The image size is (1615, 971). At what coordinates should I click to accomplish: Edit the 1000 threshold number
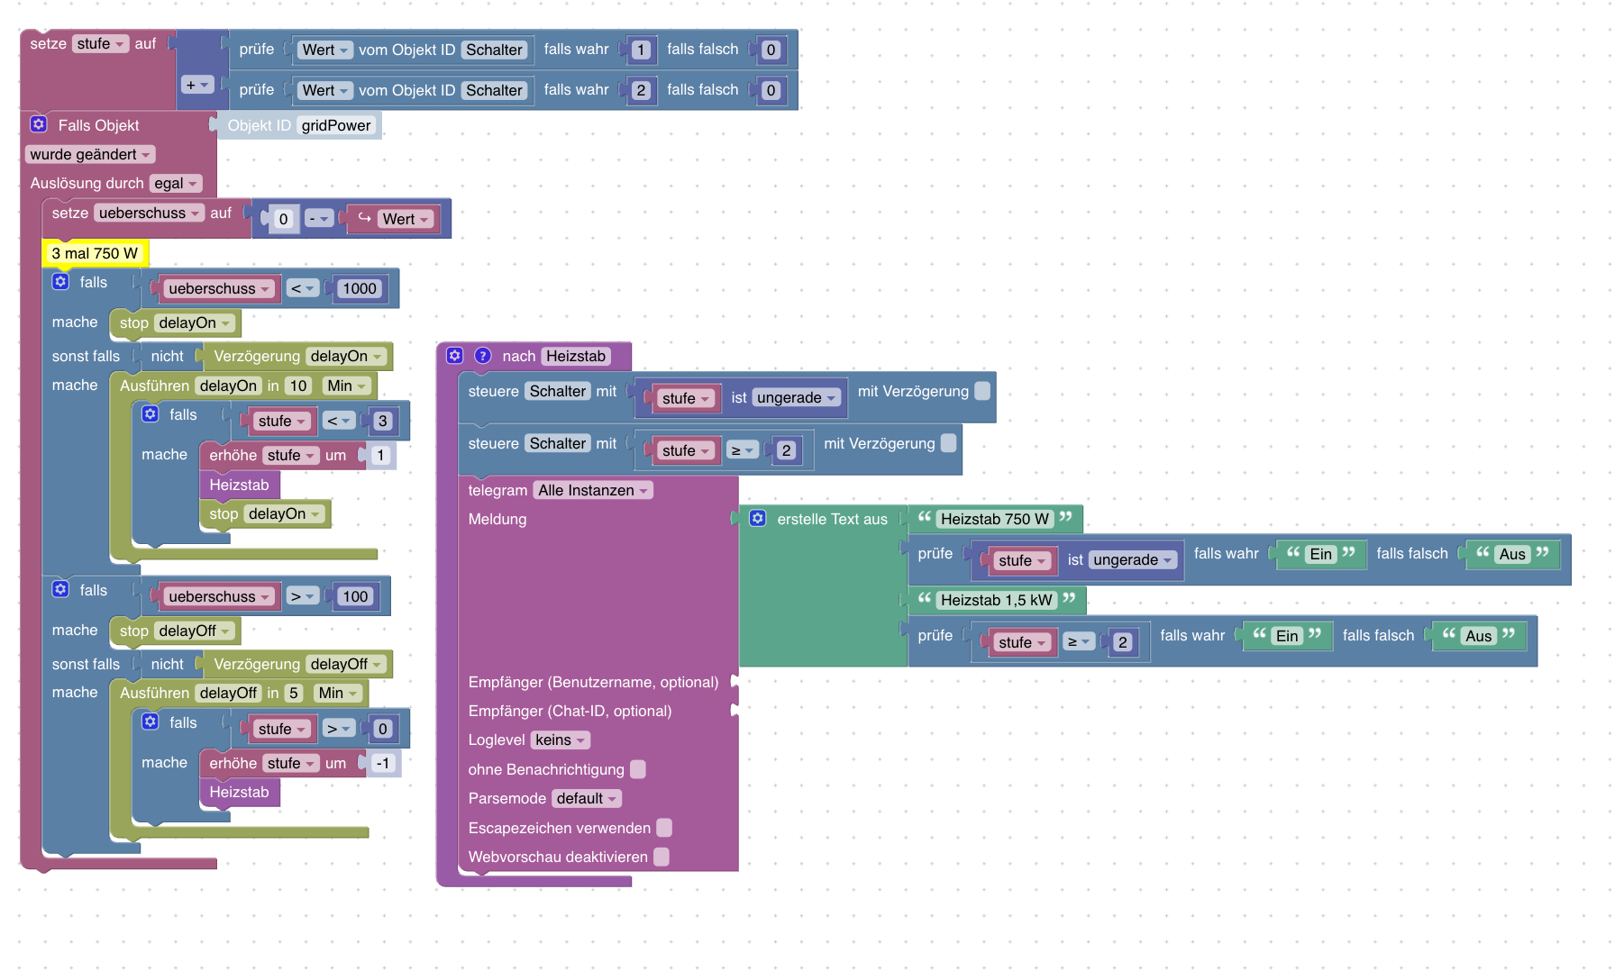point(360,288)
